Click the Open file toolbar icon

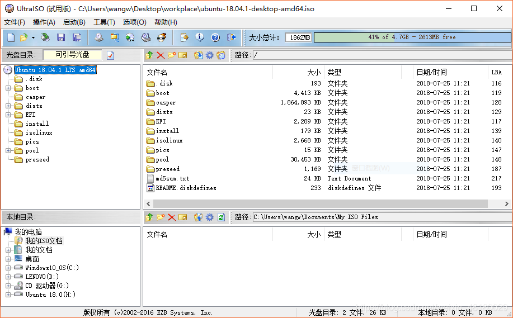click(x=23, y=37)
